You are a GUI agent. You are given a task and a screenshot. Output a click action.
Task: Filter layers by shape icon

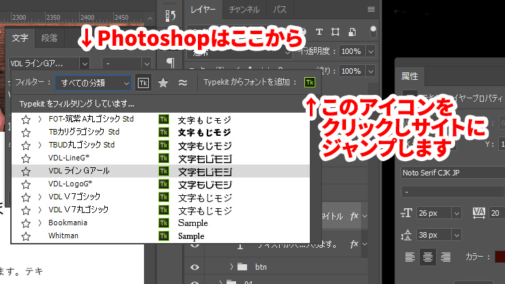(x=336, y=31)
